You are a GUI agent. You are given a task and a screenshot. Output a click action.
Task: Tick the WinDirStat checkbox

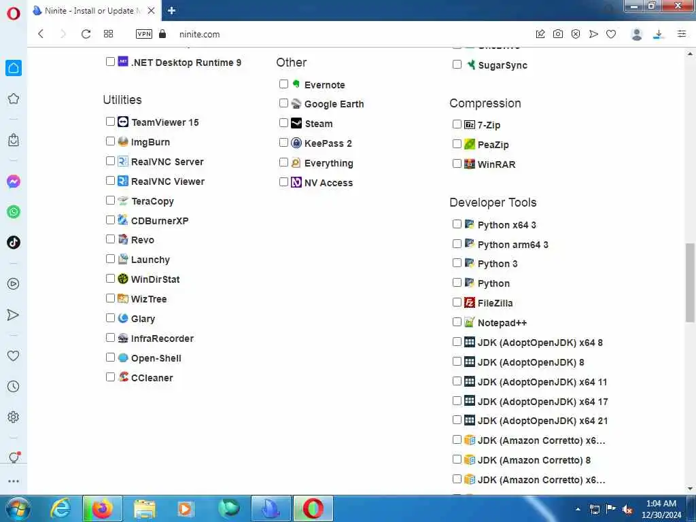click(111, 278)
